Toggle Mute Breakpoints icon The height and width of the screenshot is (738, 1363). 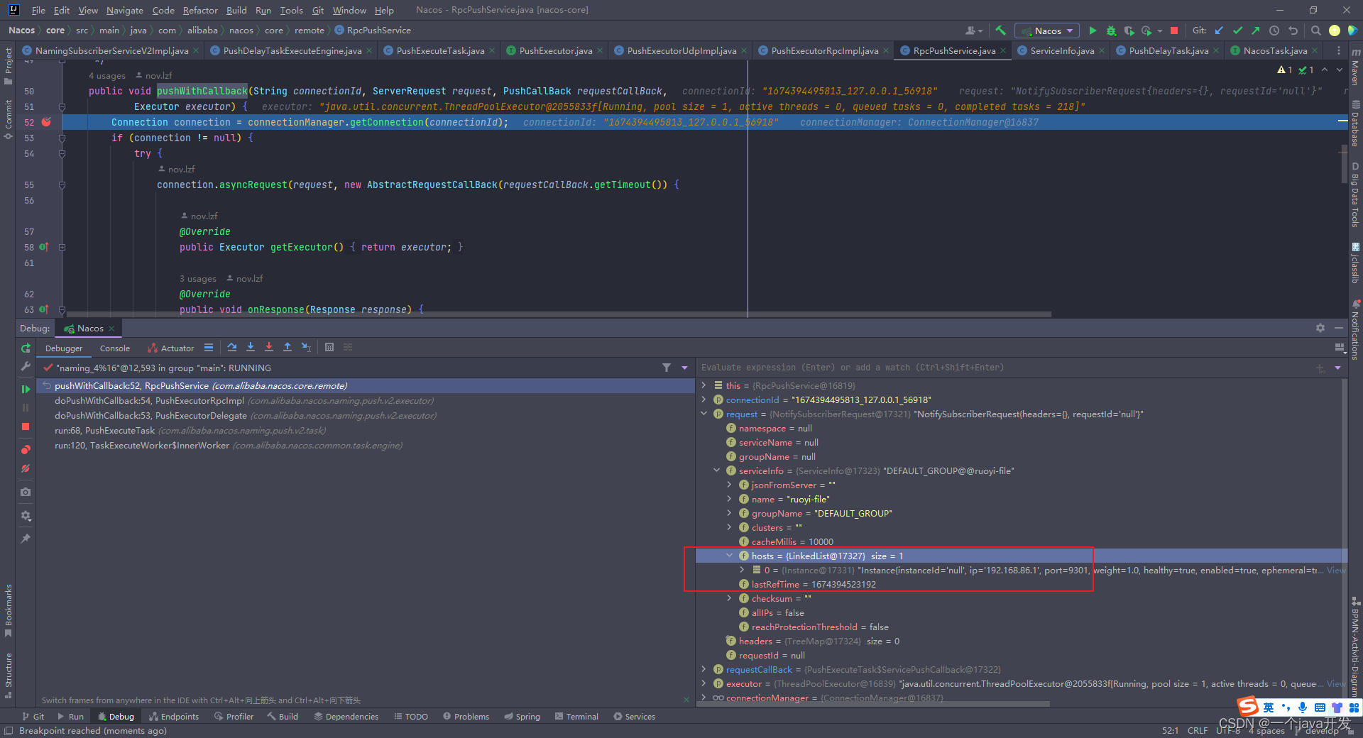pos(26,468)
